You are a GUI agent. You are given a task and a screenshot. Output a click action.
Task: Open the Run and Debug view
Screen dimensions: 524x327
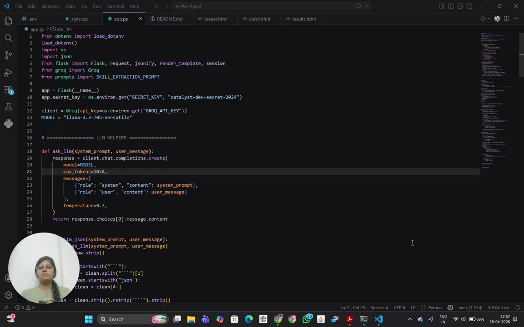click(x=8, y=72)
